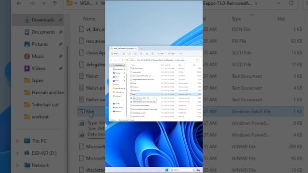Image resolution: width=308 pixels, height=173 pixels.
Task: Go forward using the center window's forward arrow
Action: coord(115,60)
